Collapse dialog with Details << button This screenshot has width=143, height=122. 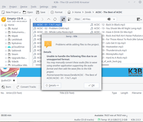[52, 85]
